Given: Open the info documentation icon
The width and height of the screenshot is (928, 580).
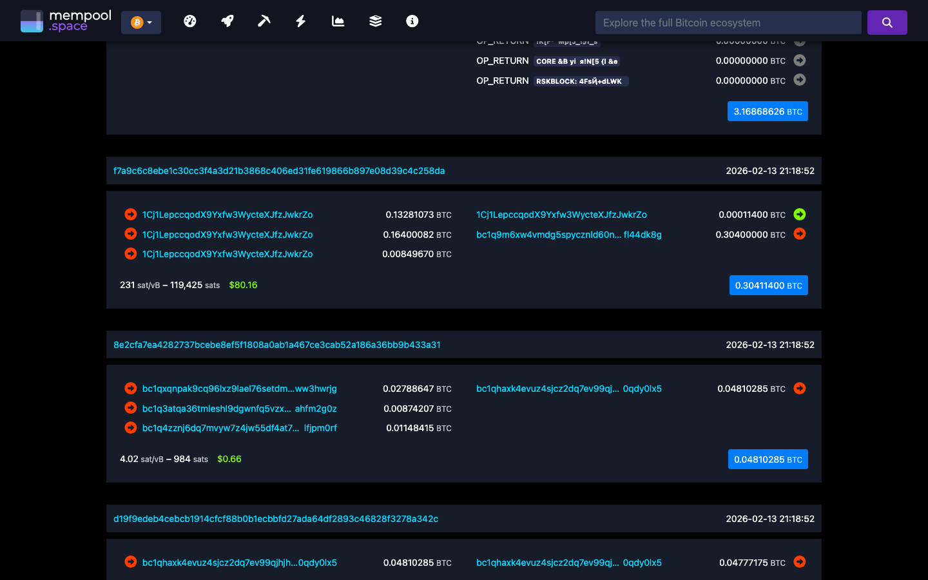Looking at the screenshot, I should click(412, 21).
